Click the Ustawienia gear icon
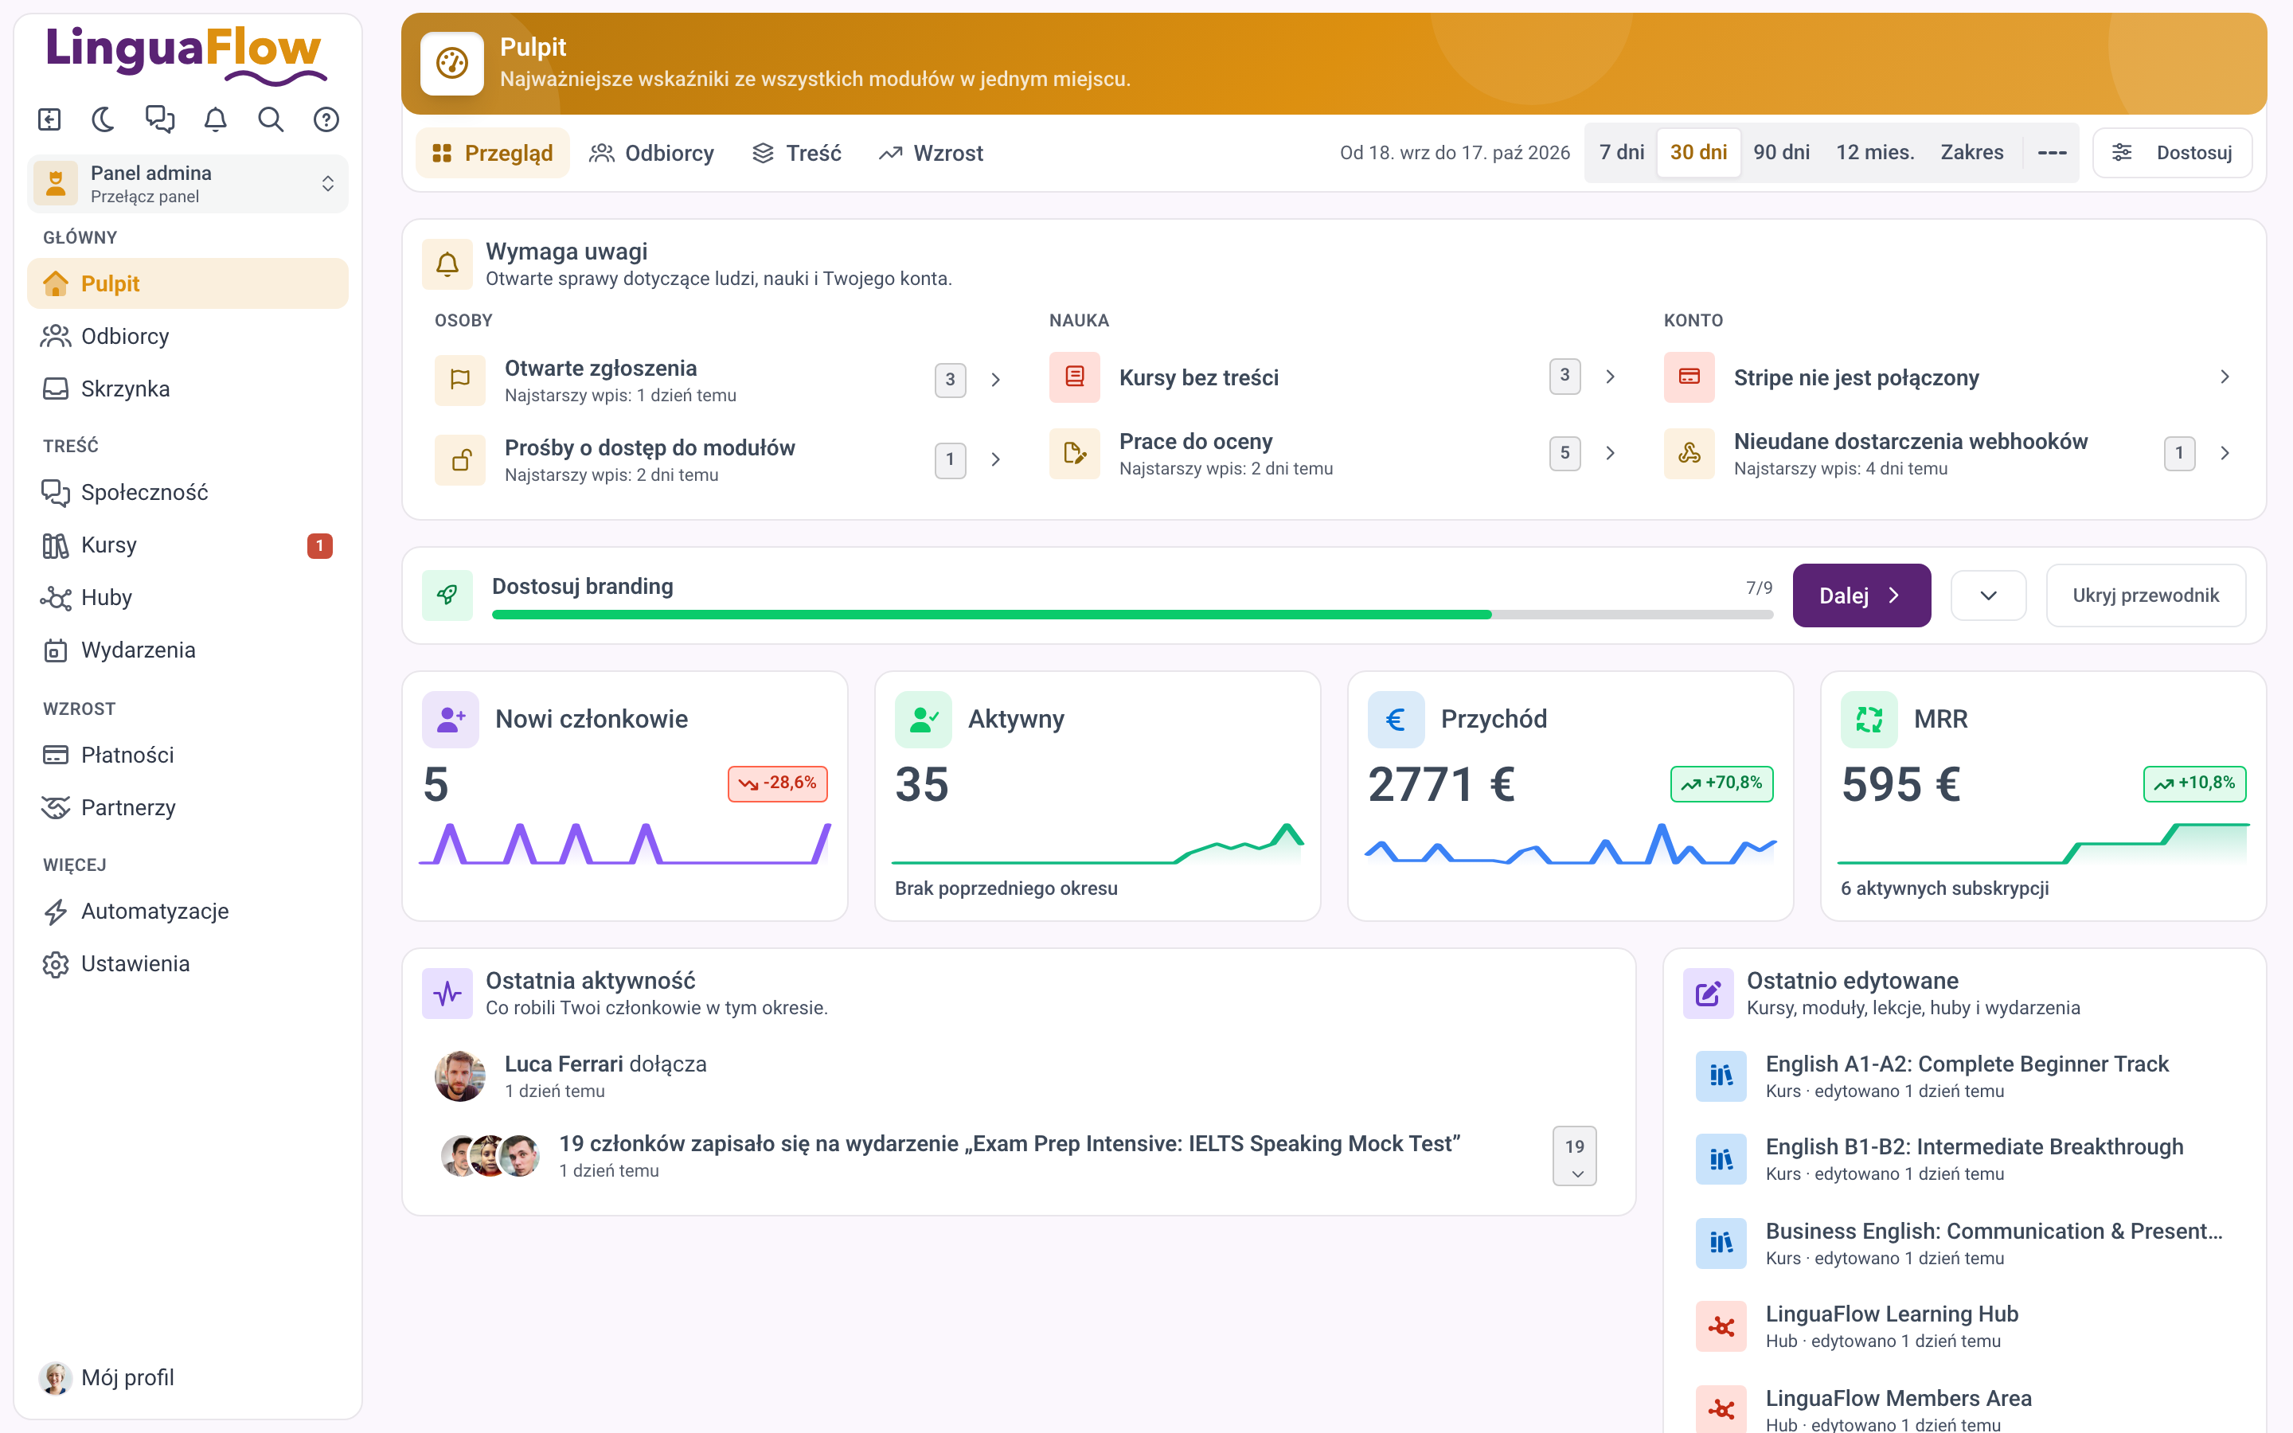 tap(56, 964)
